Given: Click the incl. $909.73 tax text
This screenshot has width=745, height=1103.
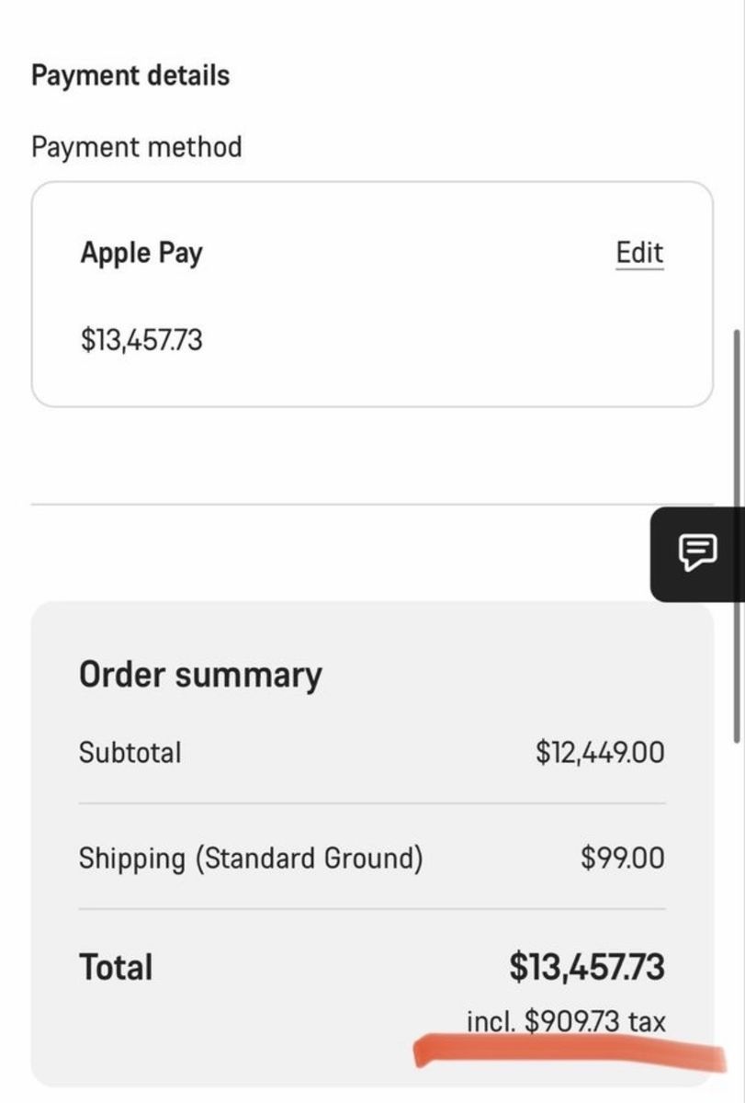Looking at the screenshot, I should click(x=566, y=1021).
